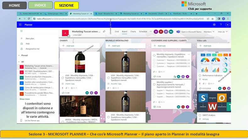This screenshot has width=248, height=139.
Task: Collapse the sidebar with the hamburger icon
Action: click(21, 31)
